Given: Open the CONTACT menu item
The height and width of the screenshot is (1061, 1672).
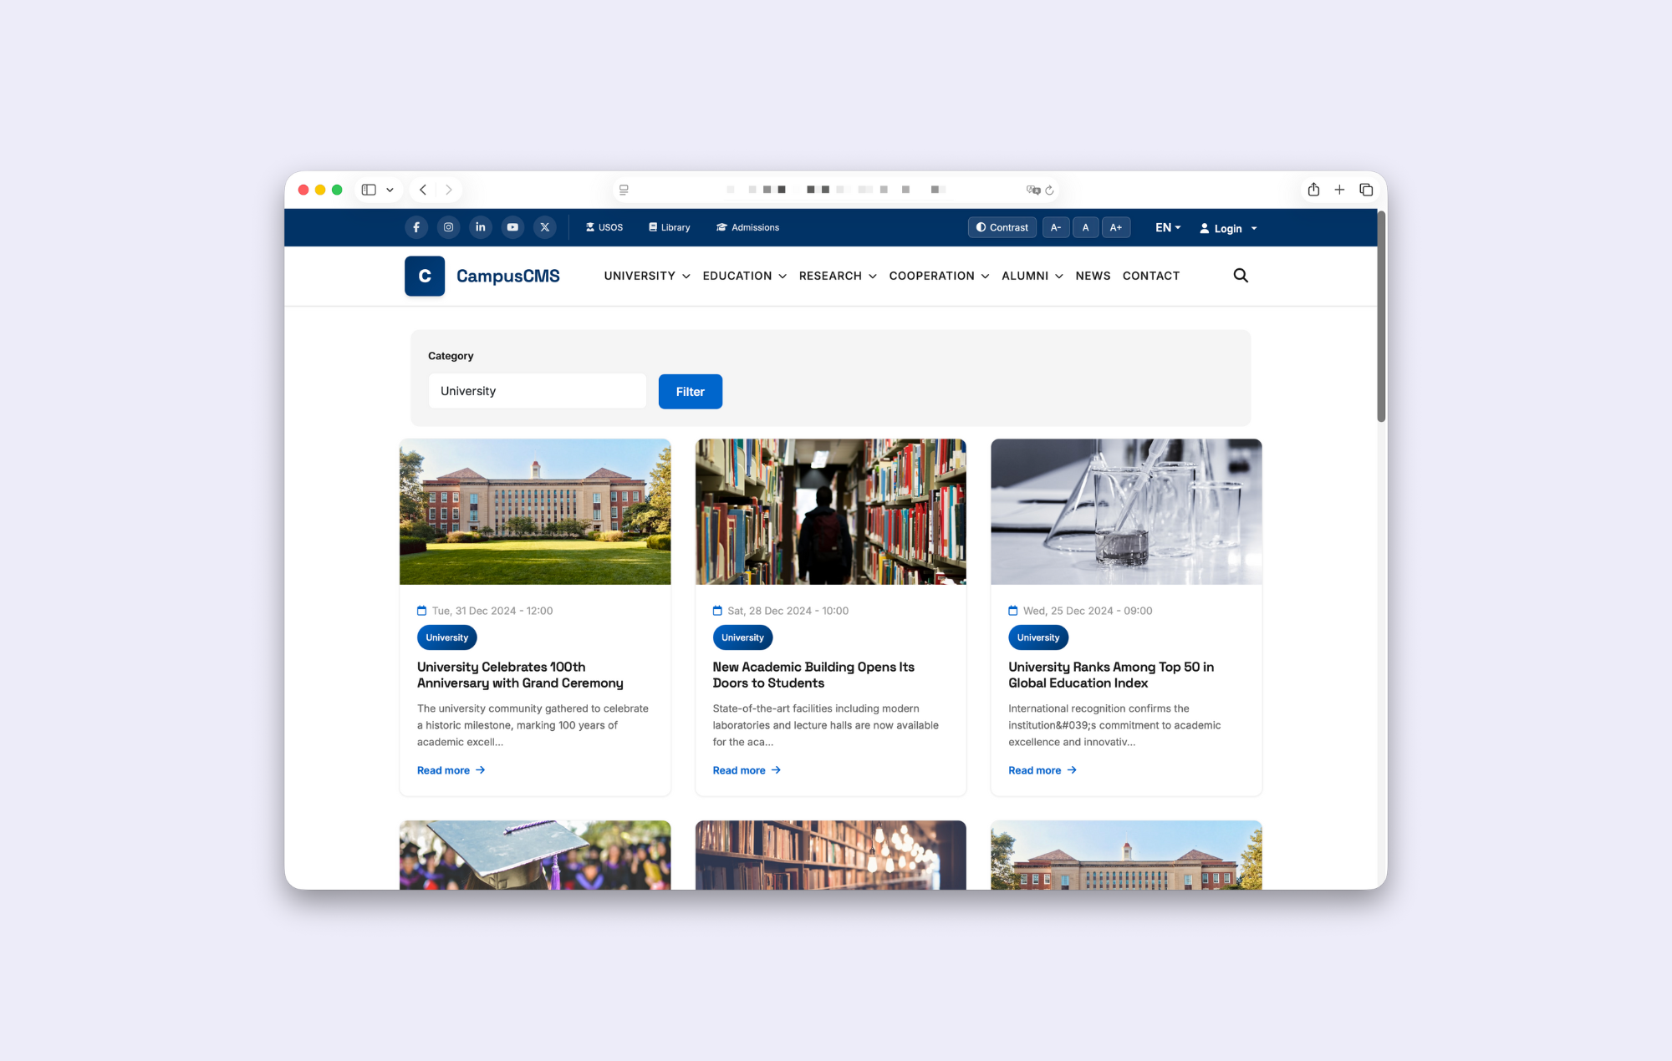Looking at the screenshot, I should coord(1151,276).
